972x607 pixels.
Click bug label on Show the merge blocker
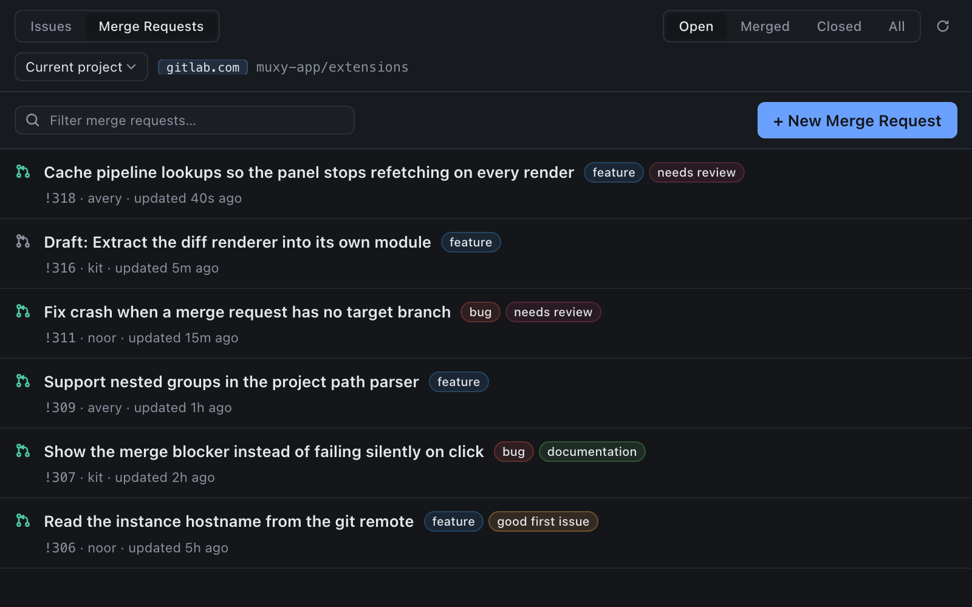[513, 452]
